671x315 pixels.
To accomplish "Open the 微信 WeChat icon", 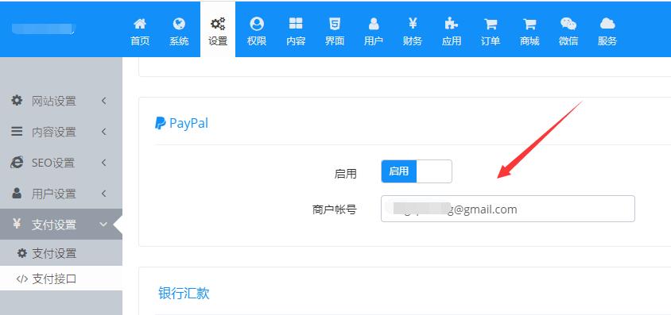I will pos(568,24).
